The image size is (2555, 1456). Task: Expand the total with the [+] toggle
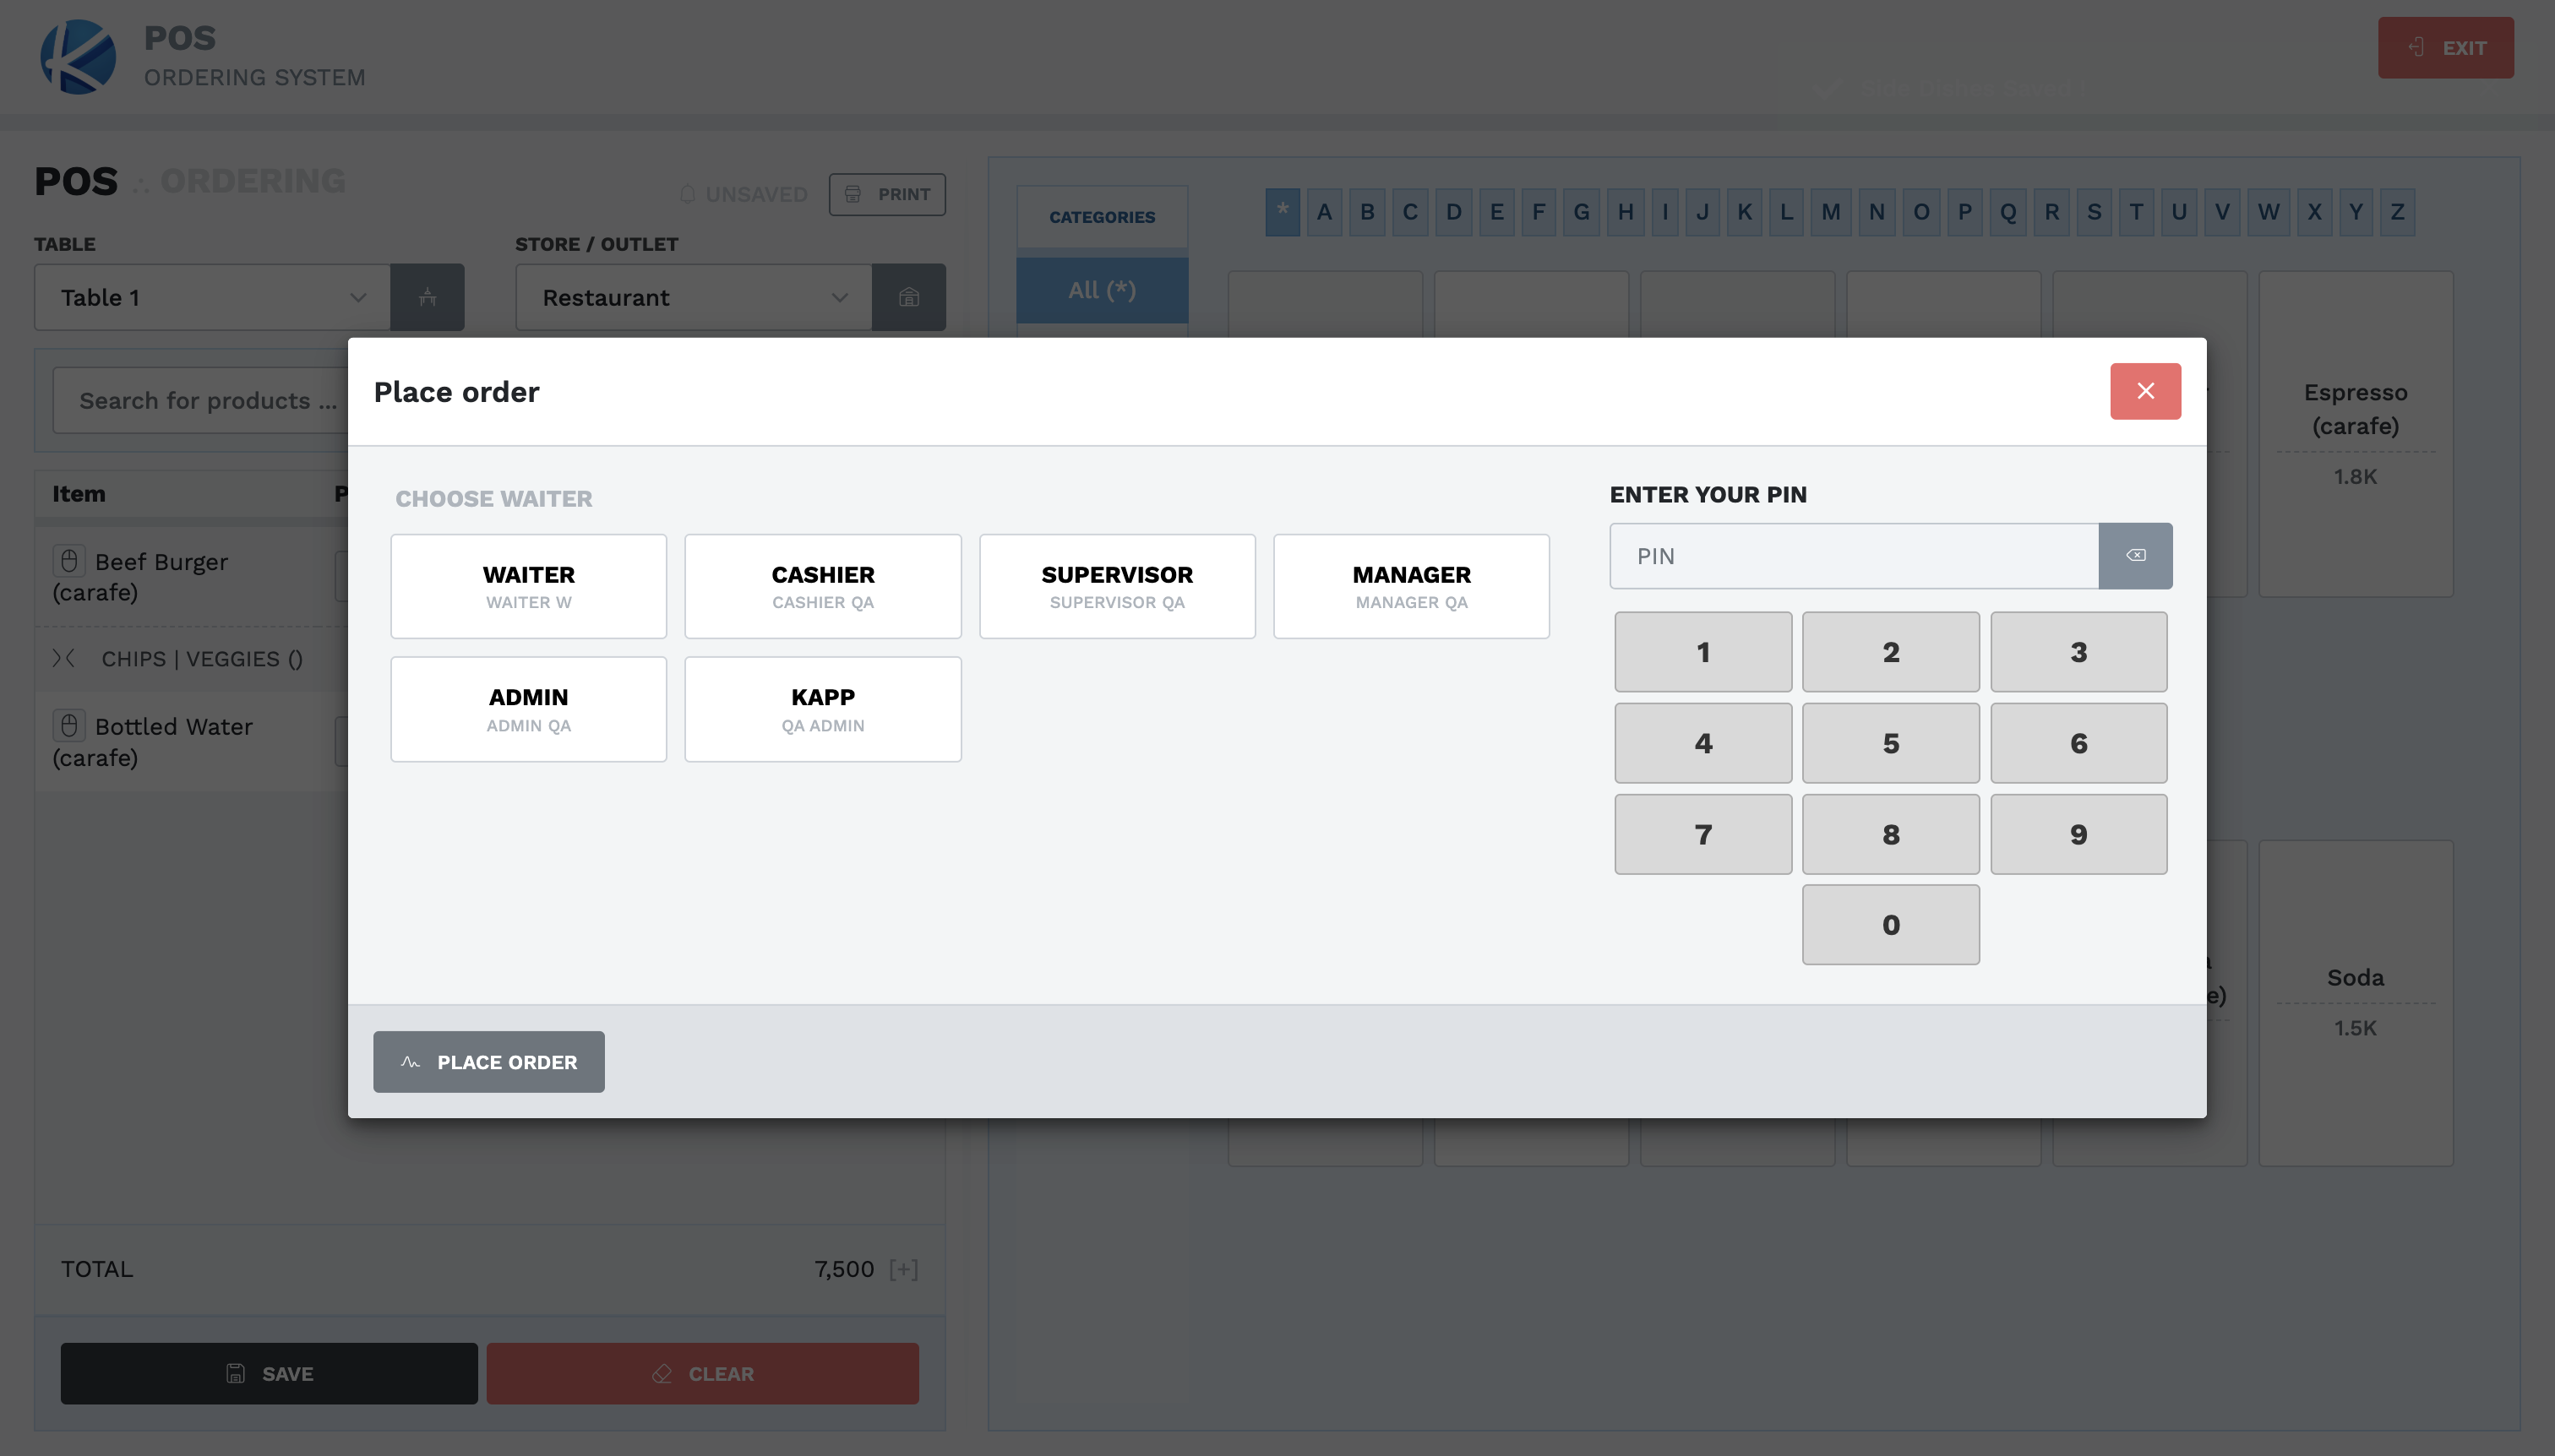pos(903,1269)
